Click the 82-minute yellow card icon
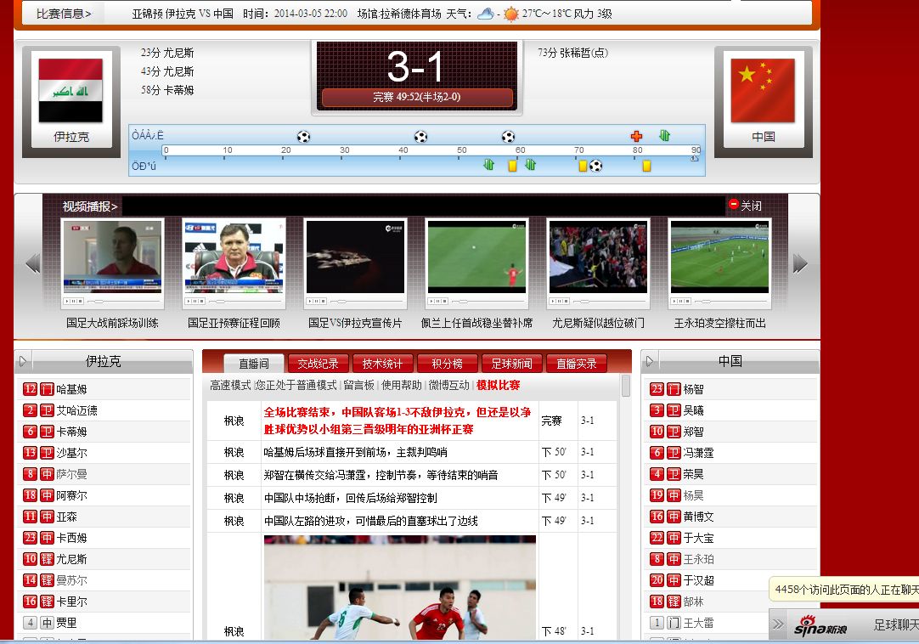919x644 pixels. click(x=646, y=166)
